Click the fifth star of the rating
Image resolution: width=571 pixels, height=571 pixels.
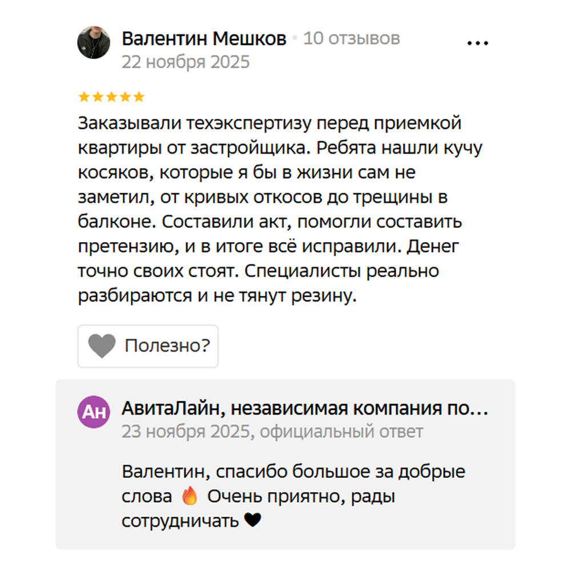139,96
